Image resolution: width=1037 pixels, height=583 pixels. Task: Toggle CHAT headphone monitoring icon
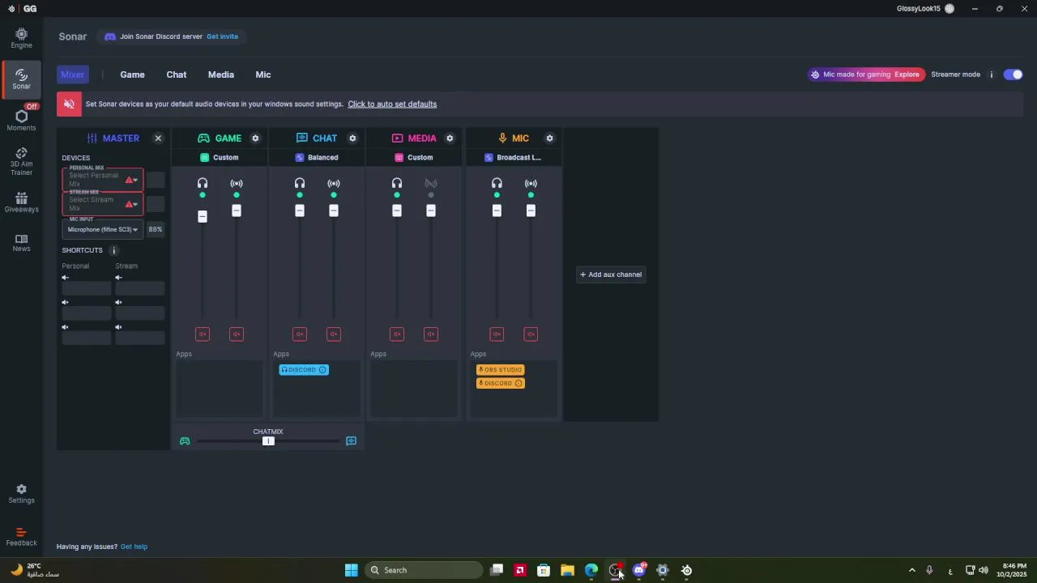coord(300,184)
